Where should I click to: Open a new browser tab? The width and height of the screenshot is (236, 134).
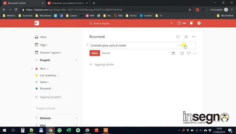[94, 3]
